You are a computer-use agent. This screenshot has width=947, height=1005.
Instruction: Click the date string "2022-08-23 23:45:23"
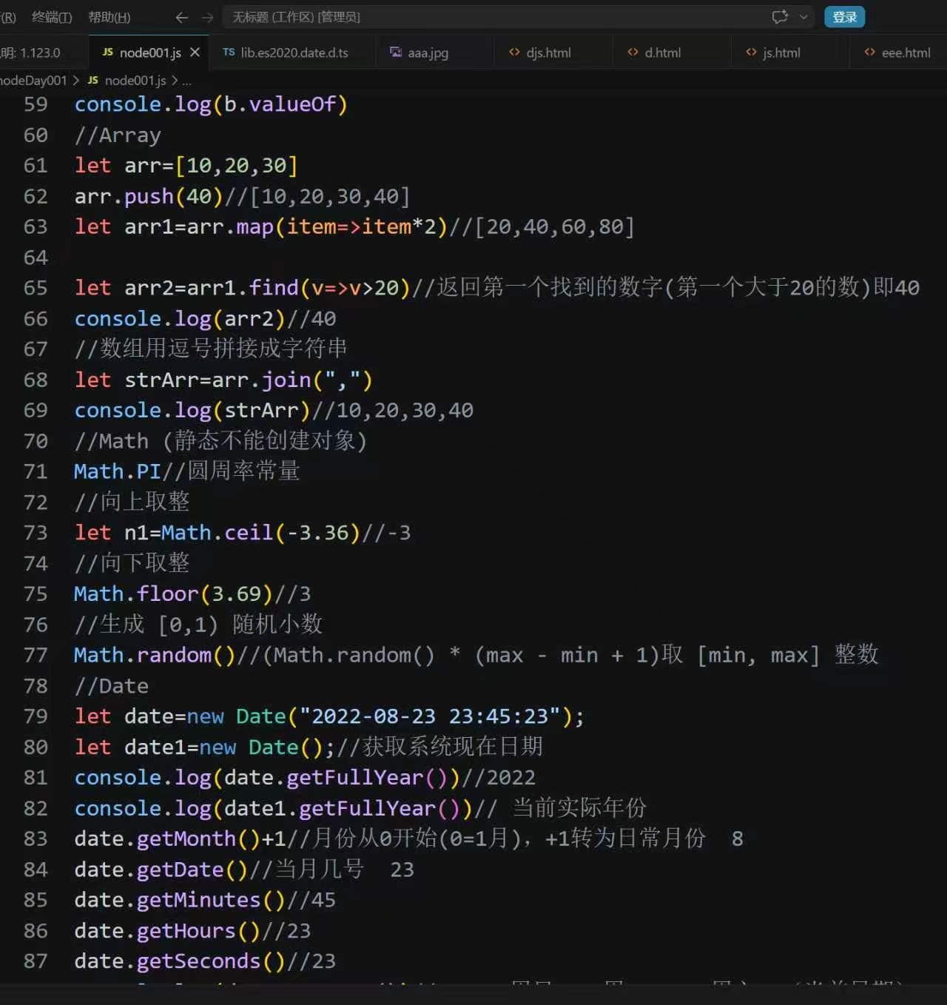pyautogui.click(x=430, y=717)
